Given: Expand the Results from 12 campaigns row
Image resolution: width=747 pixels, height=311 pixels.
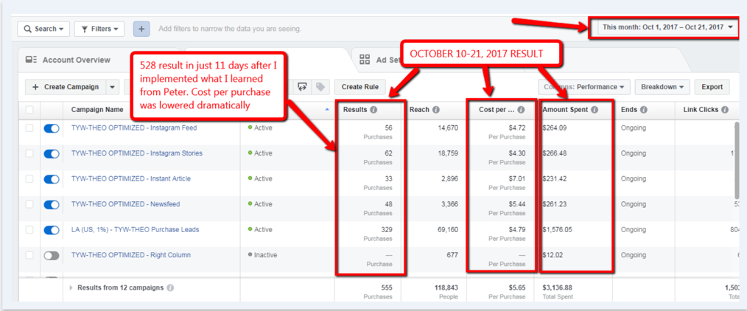Looking at the screenshot, I should pyautogui.click(x=71, y=287).
